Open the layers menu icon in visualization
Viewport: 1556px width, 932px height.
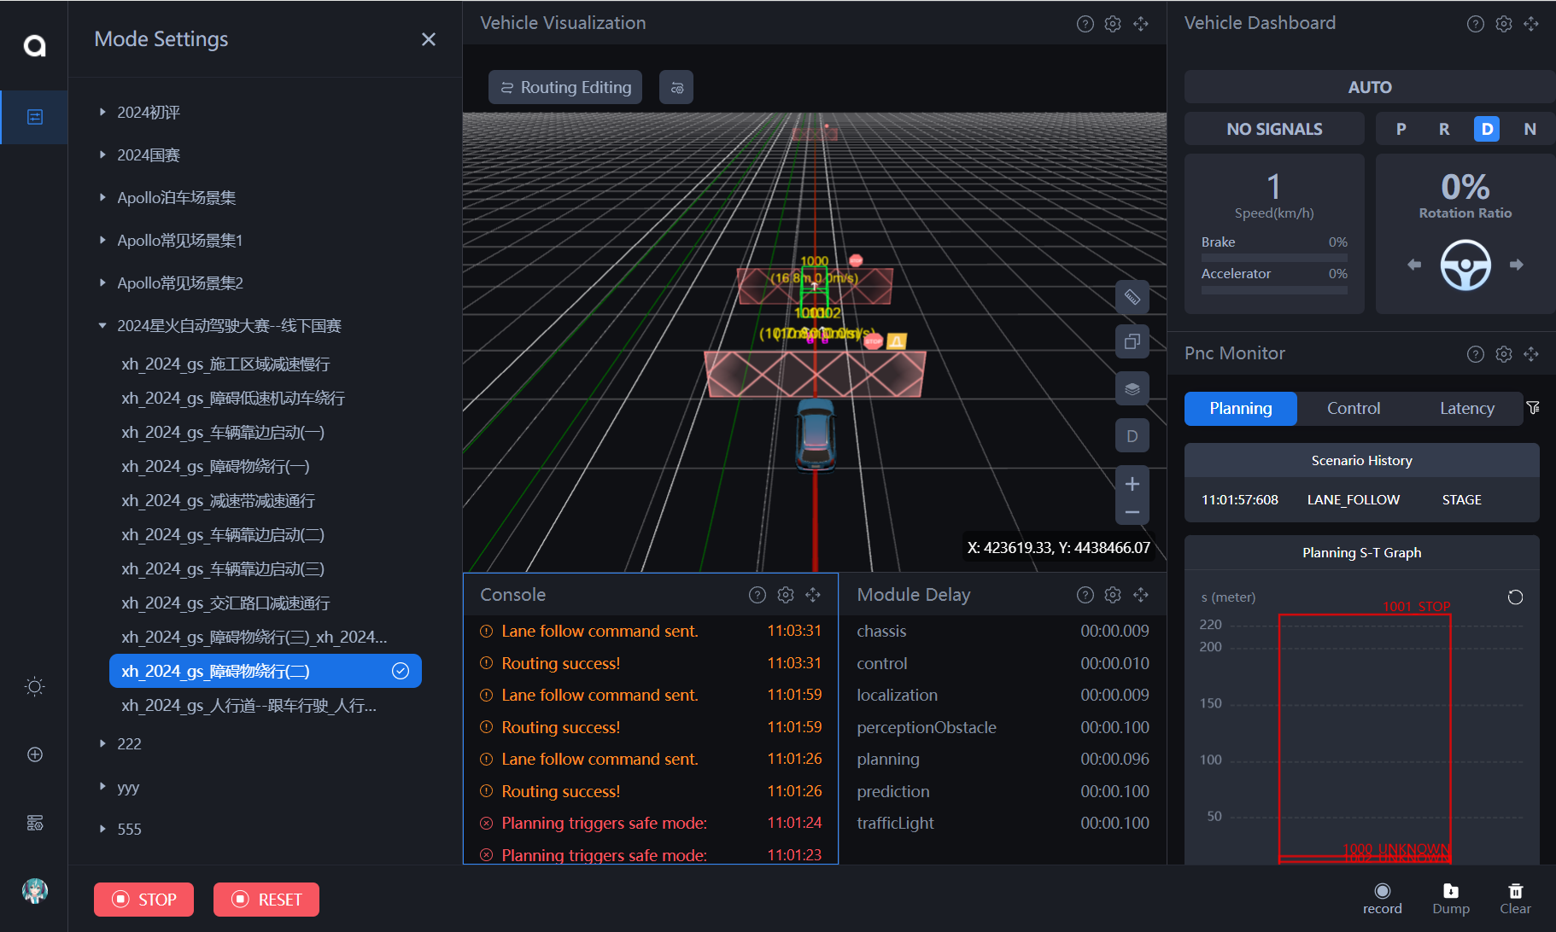(x=1132, y=389)
